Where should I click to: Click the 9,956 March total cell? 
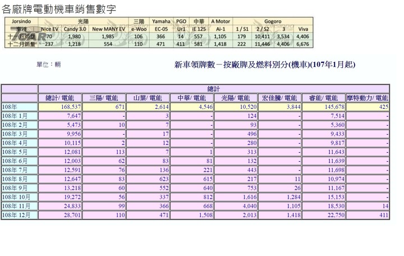click(60, 134)
